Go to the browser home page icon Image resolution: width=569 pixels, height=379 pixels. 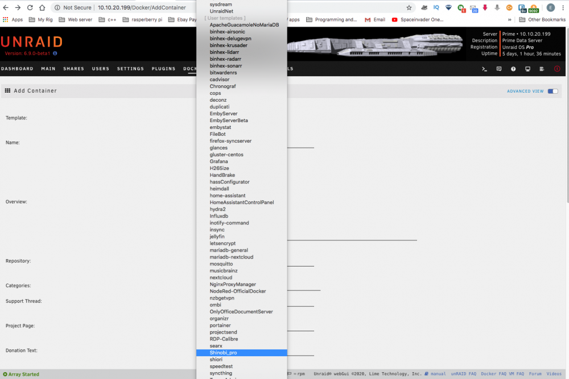42,7
